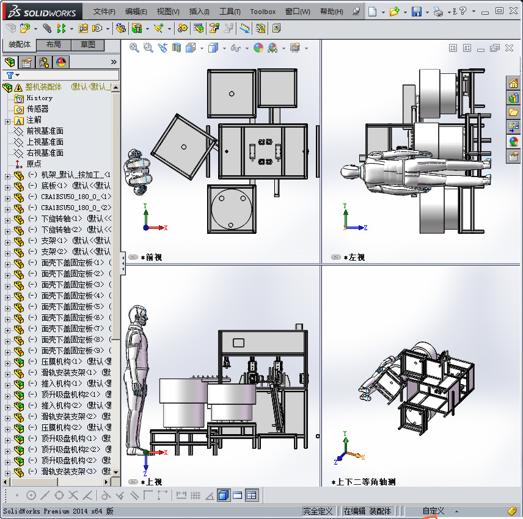Open the DisplayManager sphere tab

click(x=61, y=62)
